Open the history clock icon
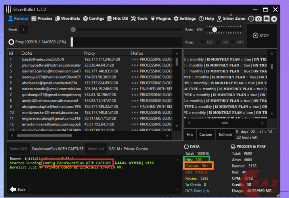This screenshot has width=289, height=198. click(x=251, y=19)
